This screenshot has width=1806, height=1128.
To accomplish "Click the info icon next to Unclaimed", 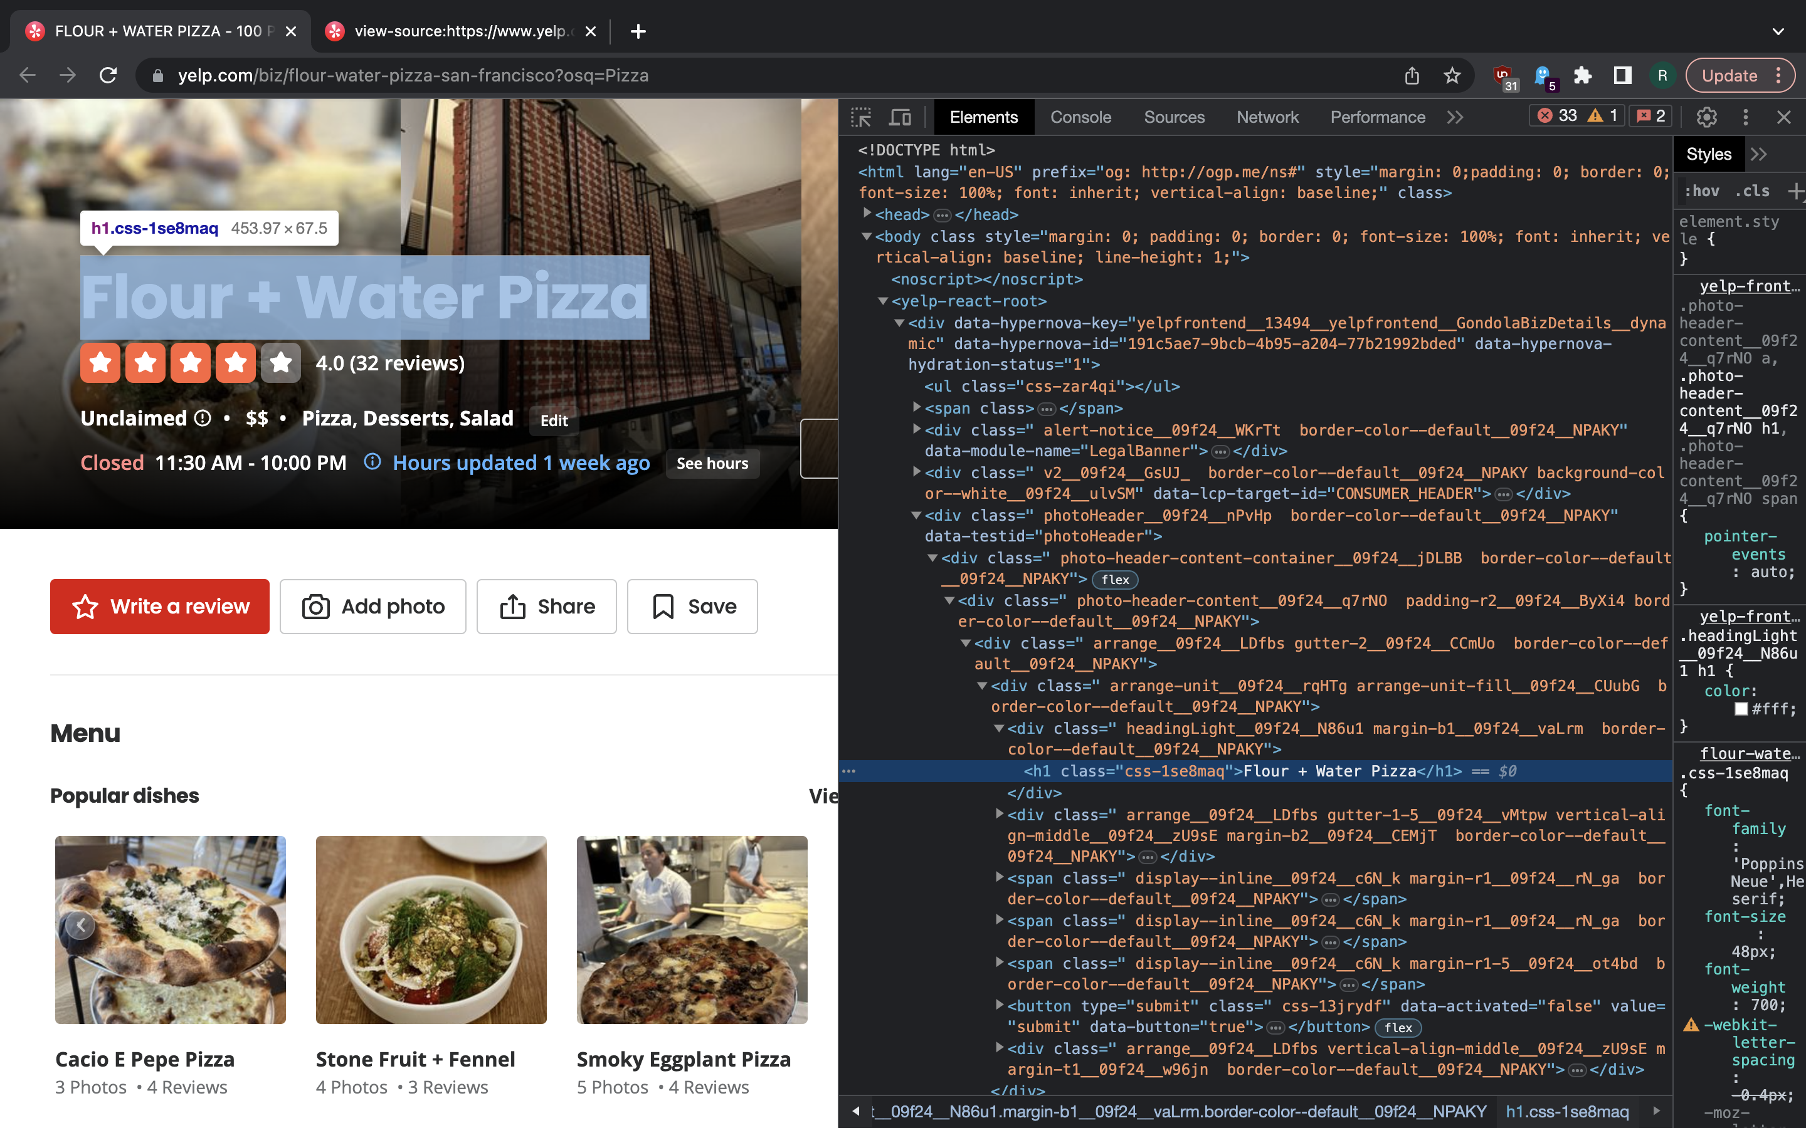I will tap(203, 419).
